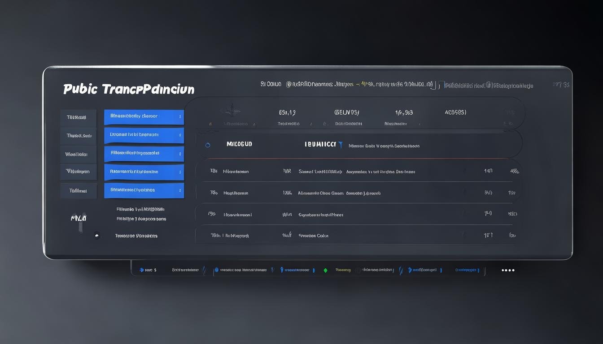Open the overflow dots icon at bottom right

507,270
